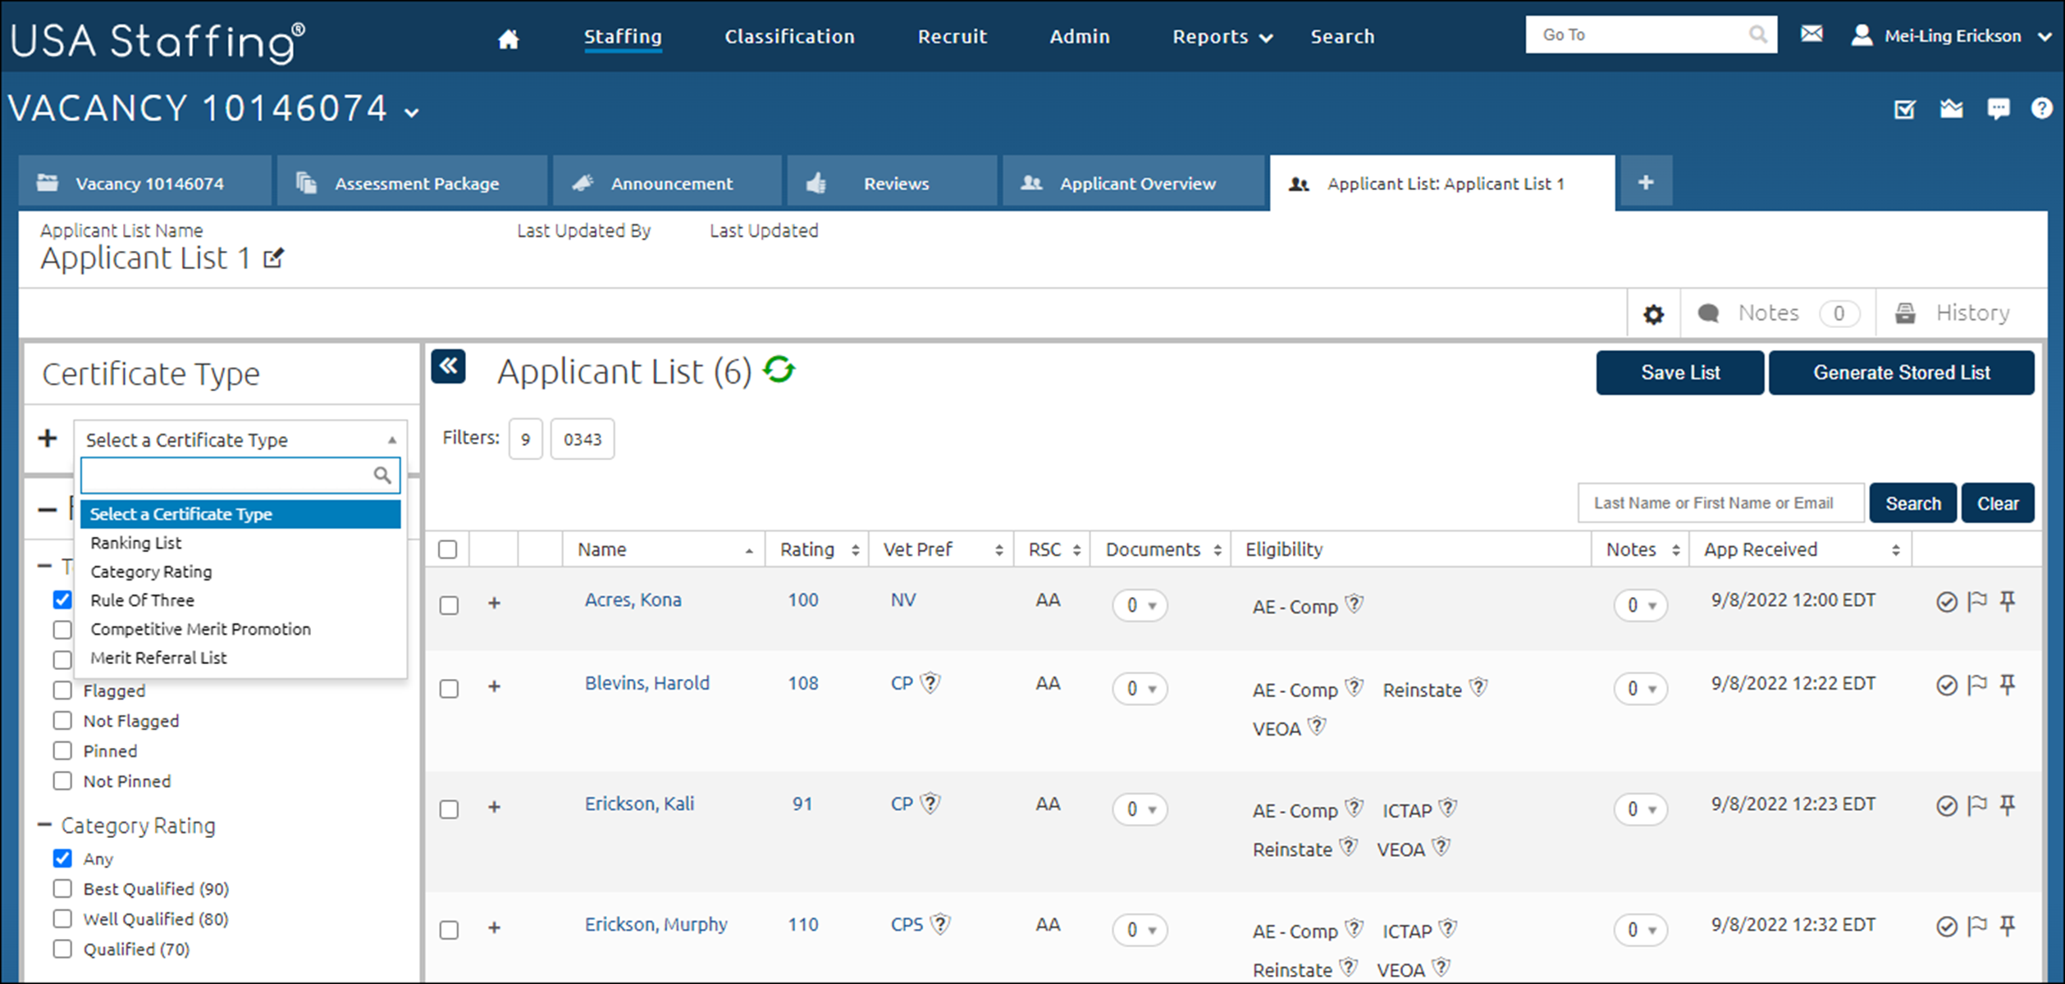This screenshot has width=2065, height=984.
Task: Collapse the Category Rating filter section
Action: [45, 825]
